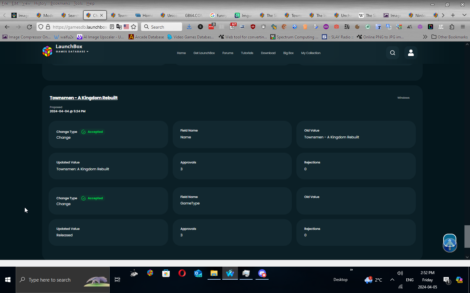Open the Other Bookmarks folder
The height and width of the screenshot is (293, 470).
(x=449, y=37)
